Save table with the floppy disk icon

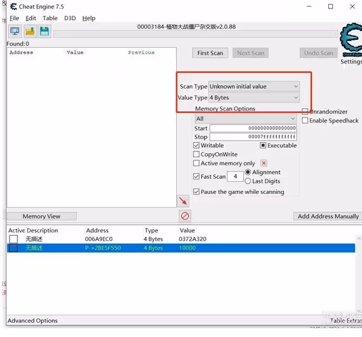[x=45, y=31]
